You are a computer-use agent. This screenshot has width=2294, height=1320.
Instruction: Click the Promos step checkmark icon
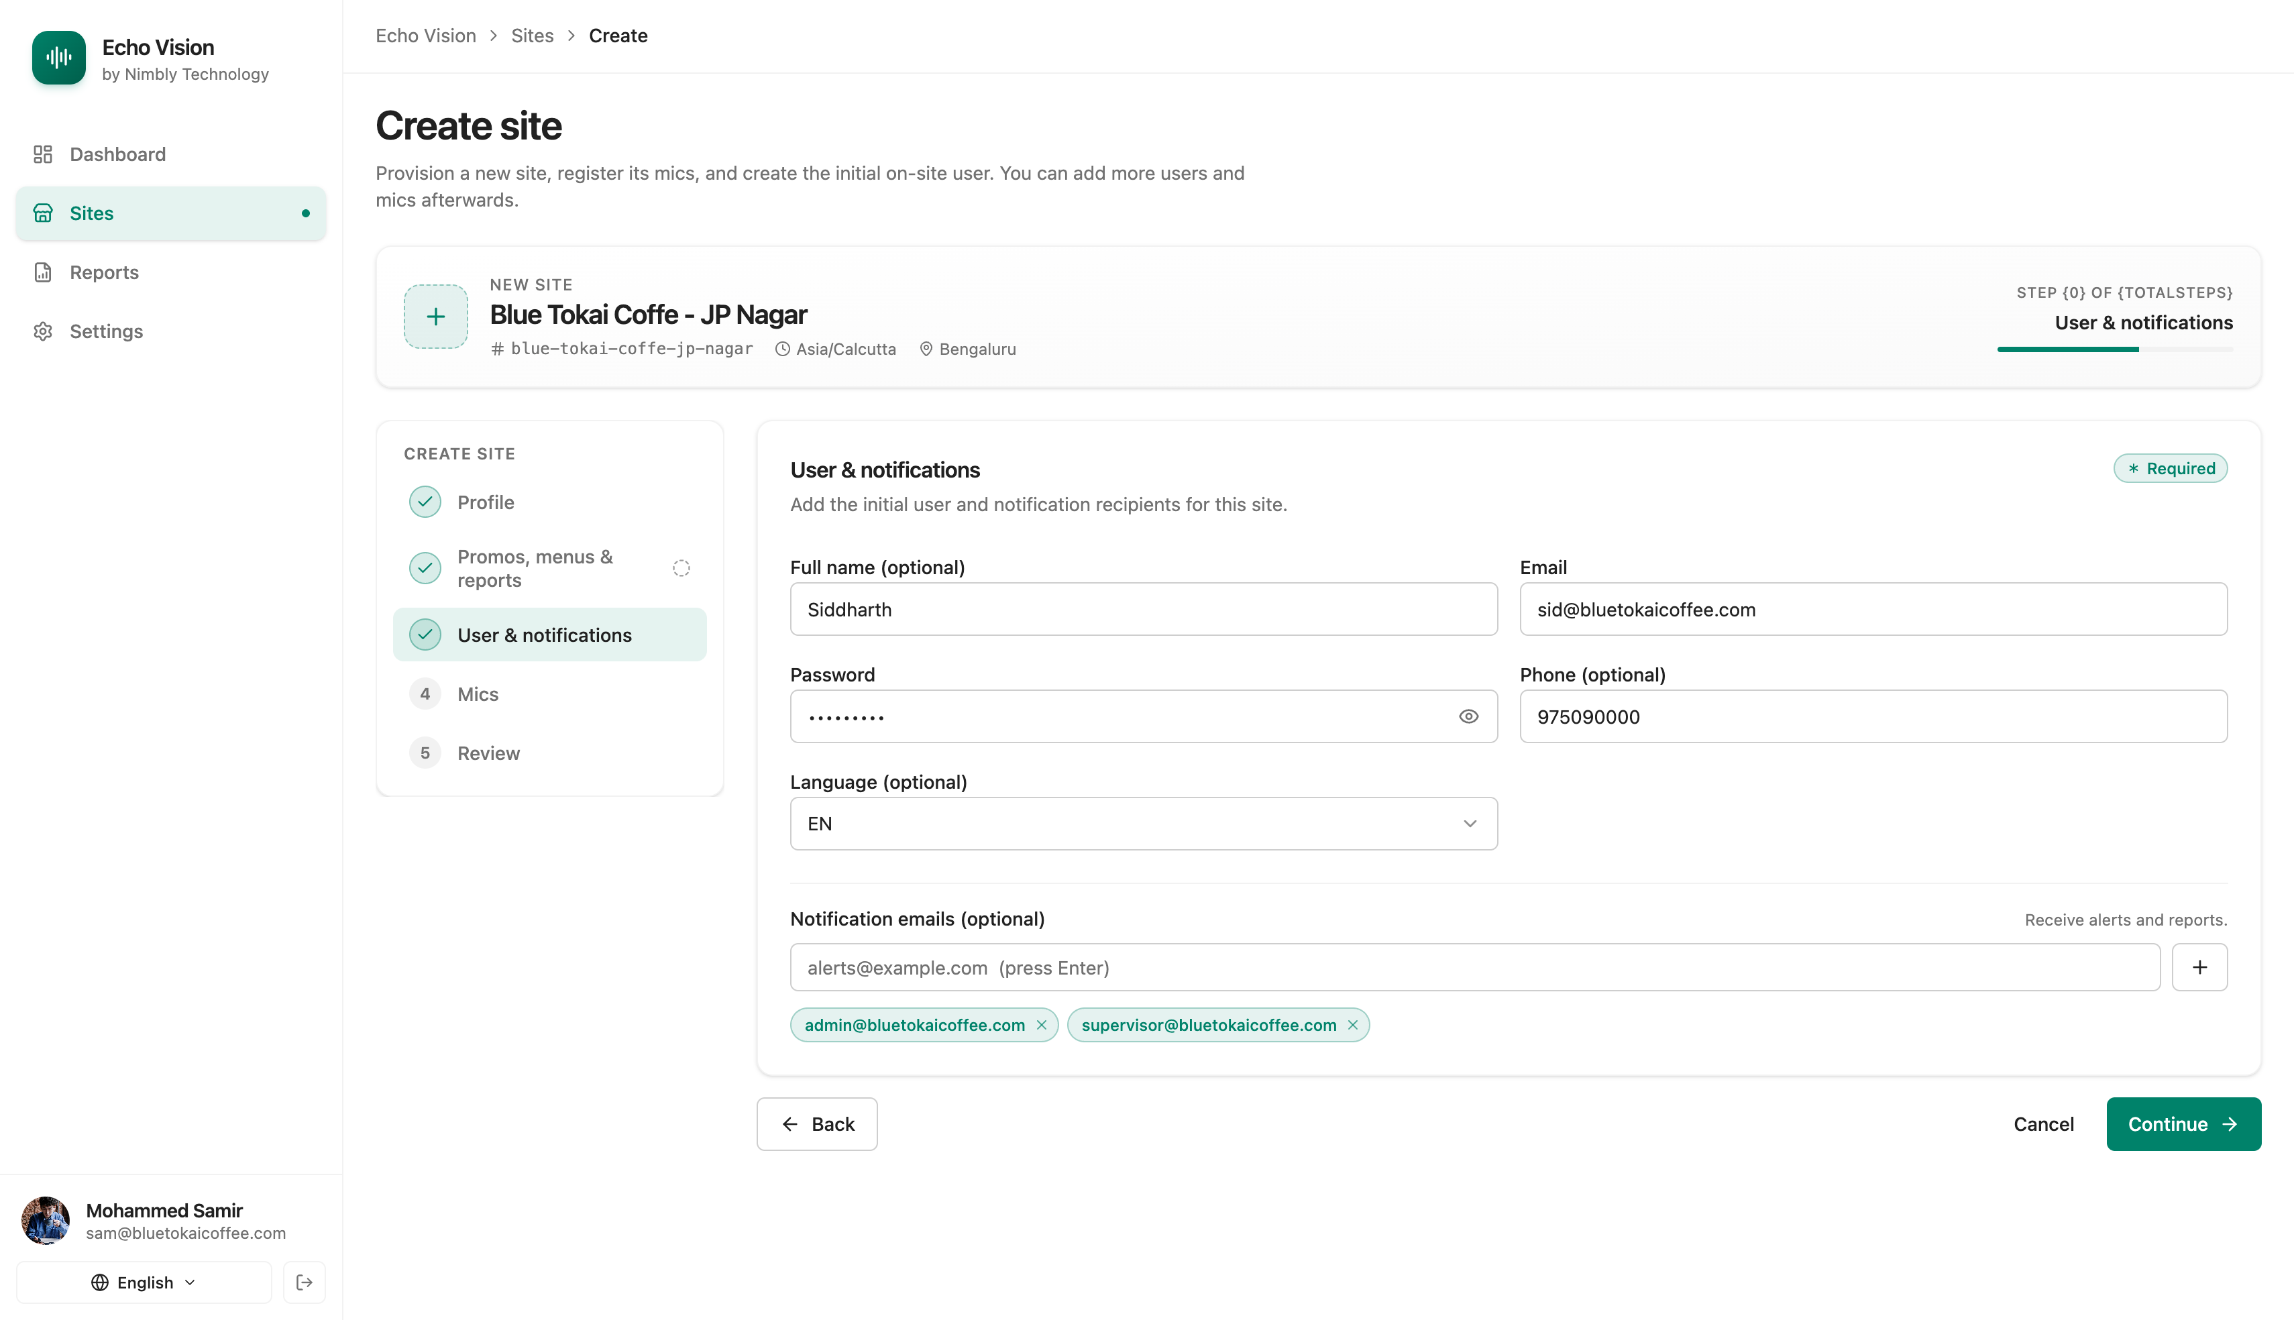pyautogui.click(x=425, y=567)
